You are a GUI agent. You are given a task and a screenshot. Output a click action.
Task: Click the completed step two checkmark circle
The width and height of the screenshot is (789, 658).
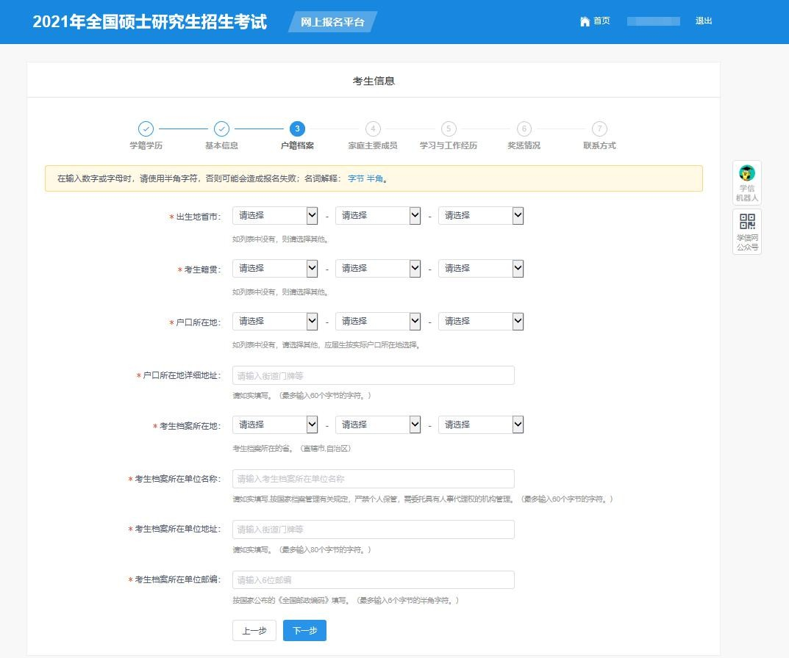click(221, 129)
